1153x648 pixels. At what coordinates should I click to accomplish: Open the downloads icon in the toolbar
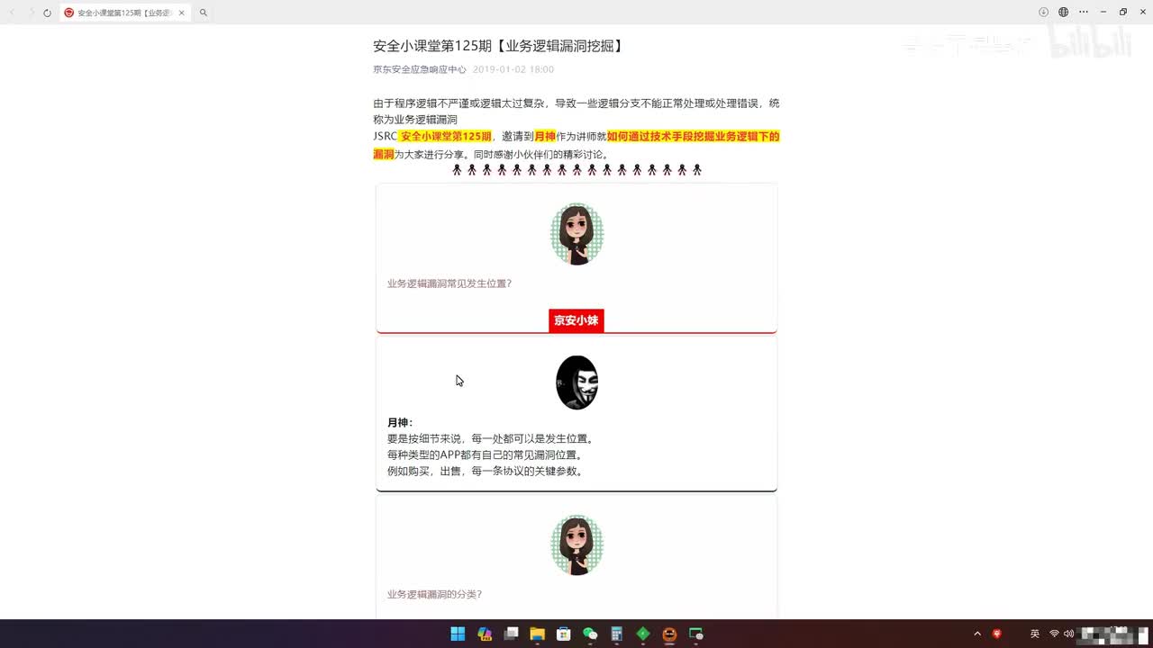[1043, 12]
